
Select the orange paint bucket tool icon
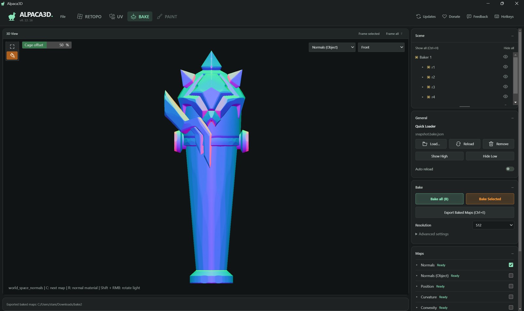pos(12,55)
